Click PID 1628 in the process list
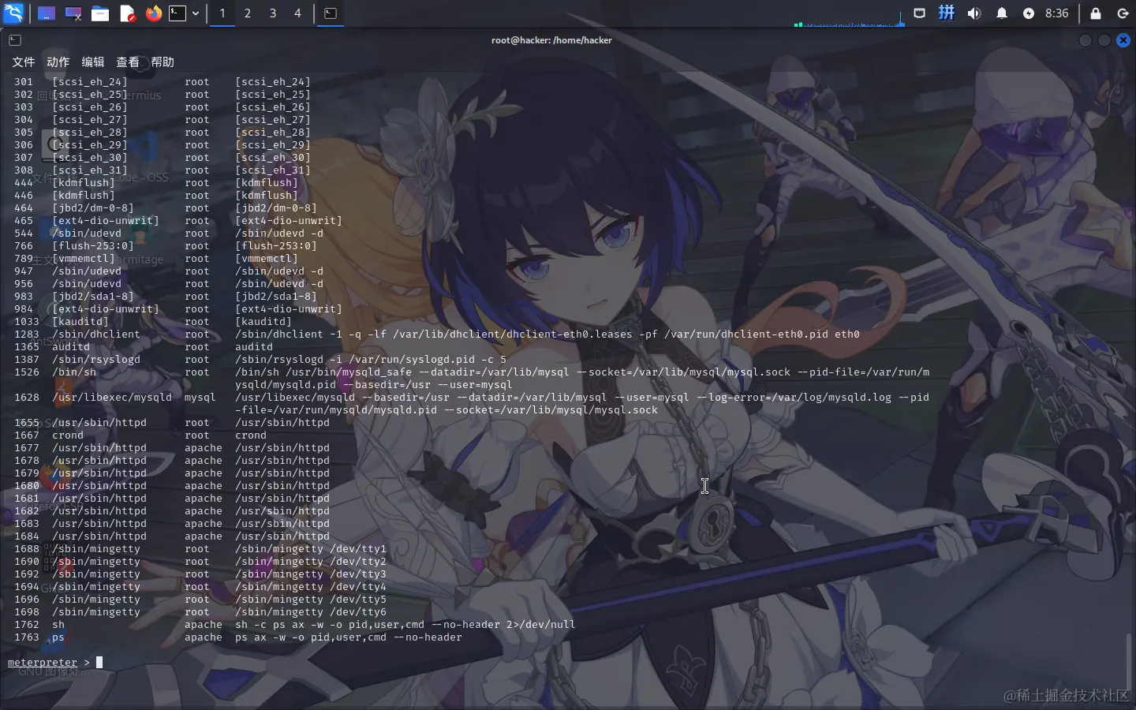 pos(27,398)
